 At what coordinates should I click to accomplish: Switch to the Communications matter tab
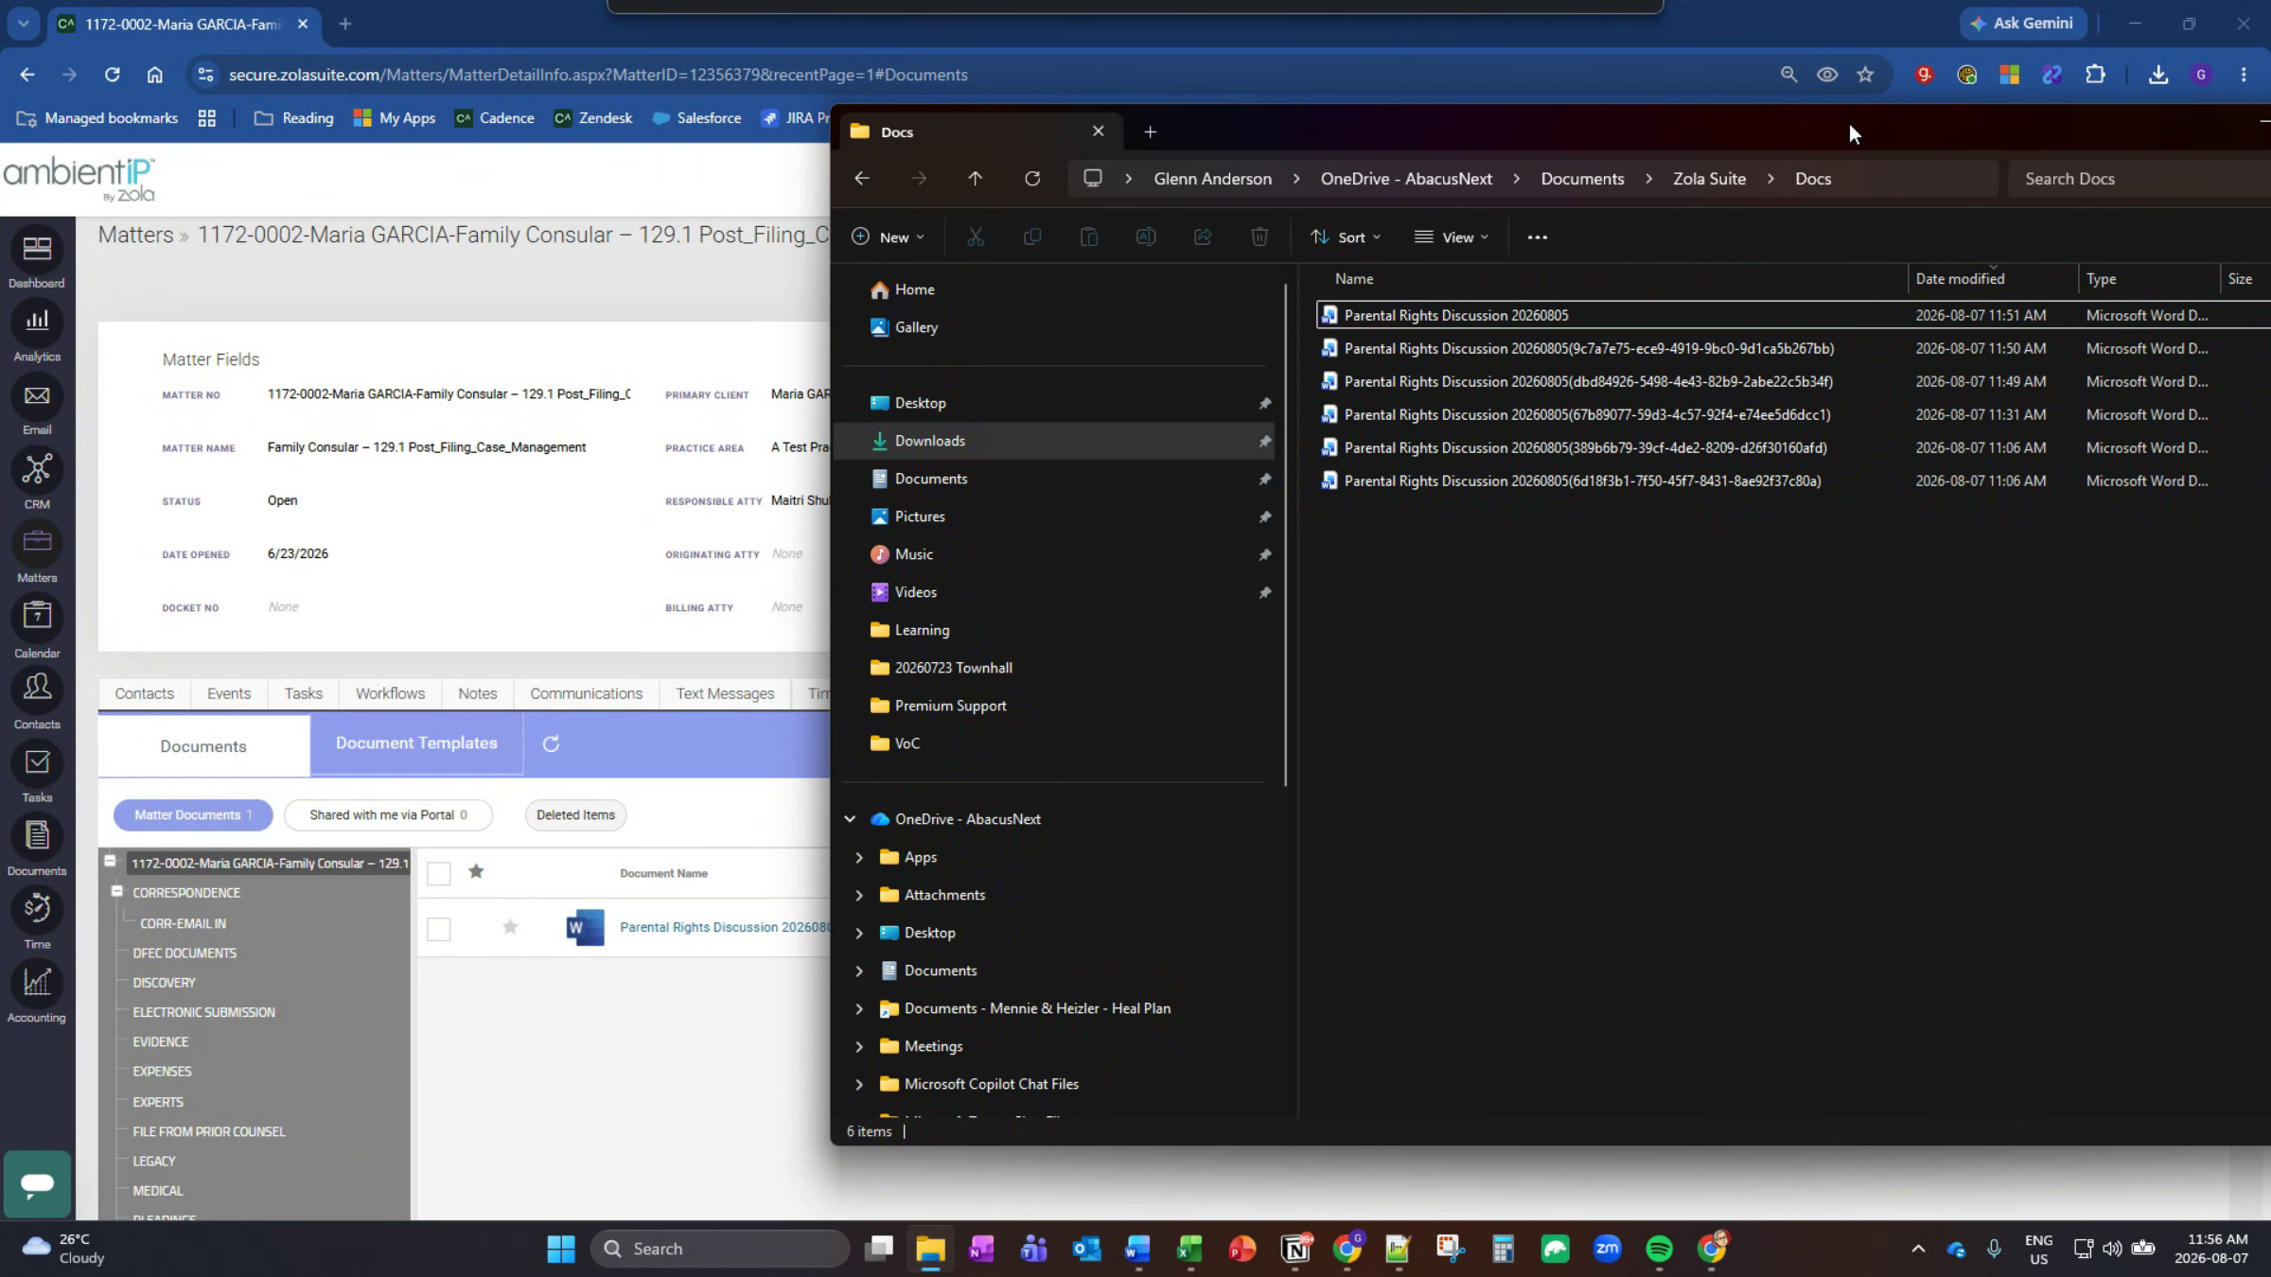click(x=586, y=693)
